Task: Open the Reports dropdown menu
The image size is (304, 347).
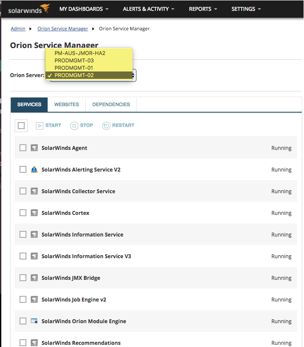Action: point(203,9)
